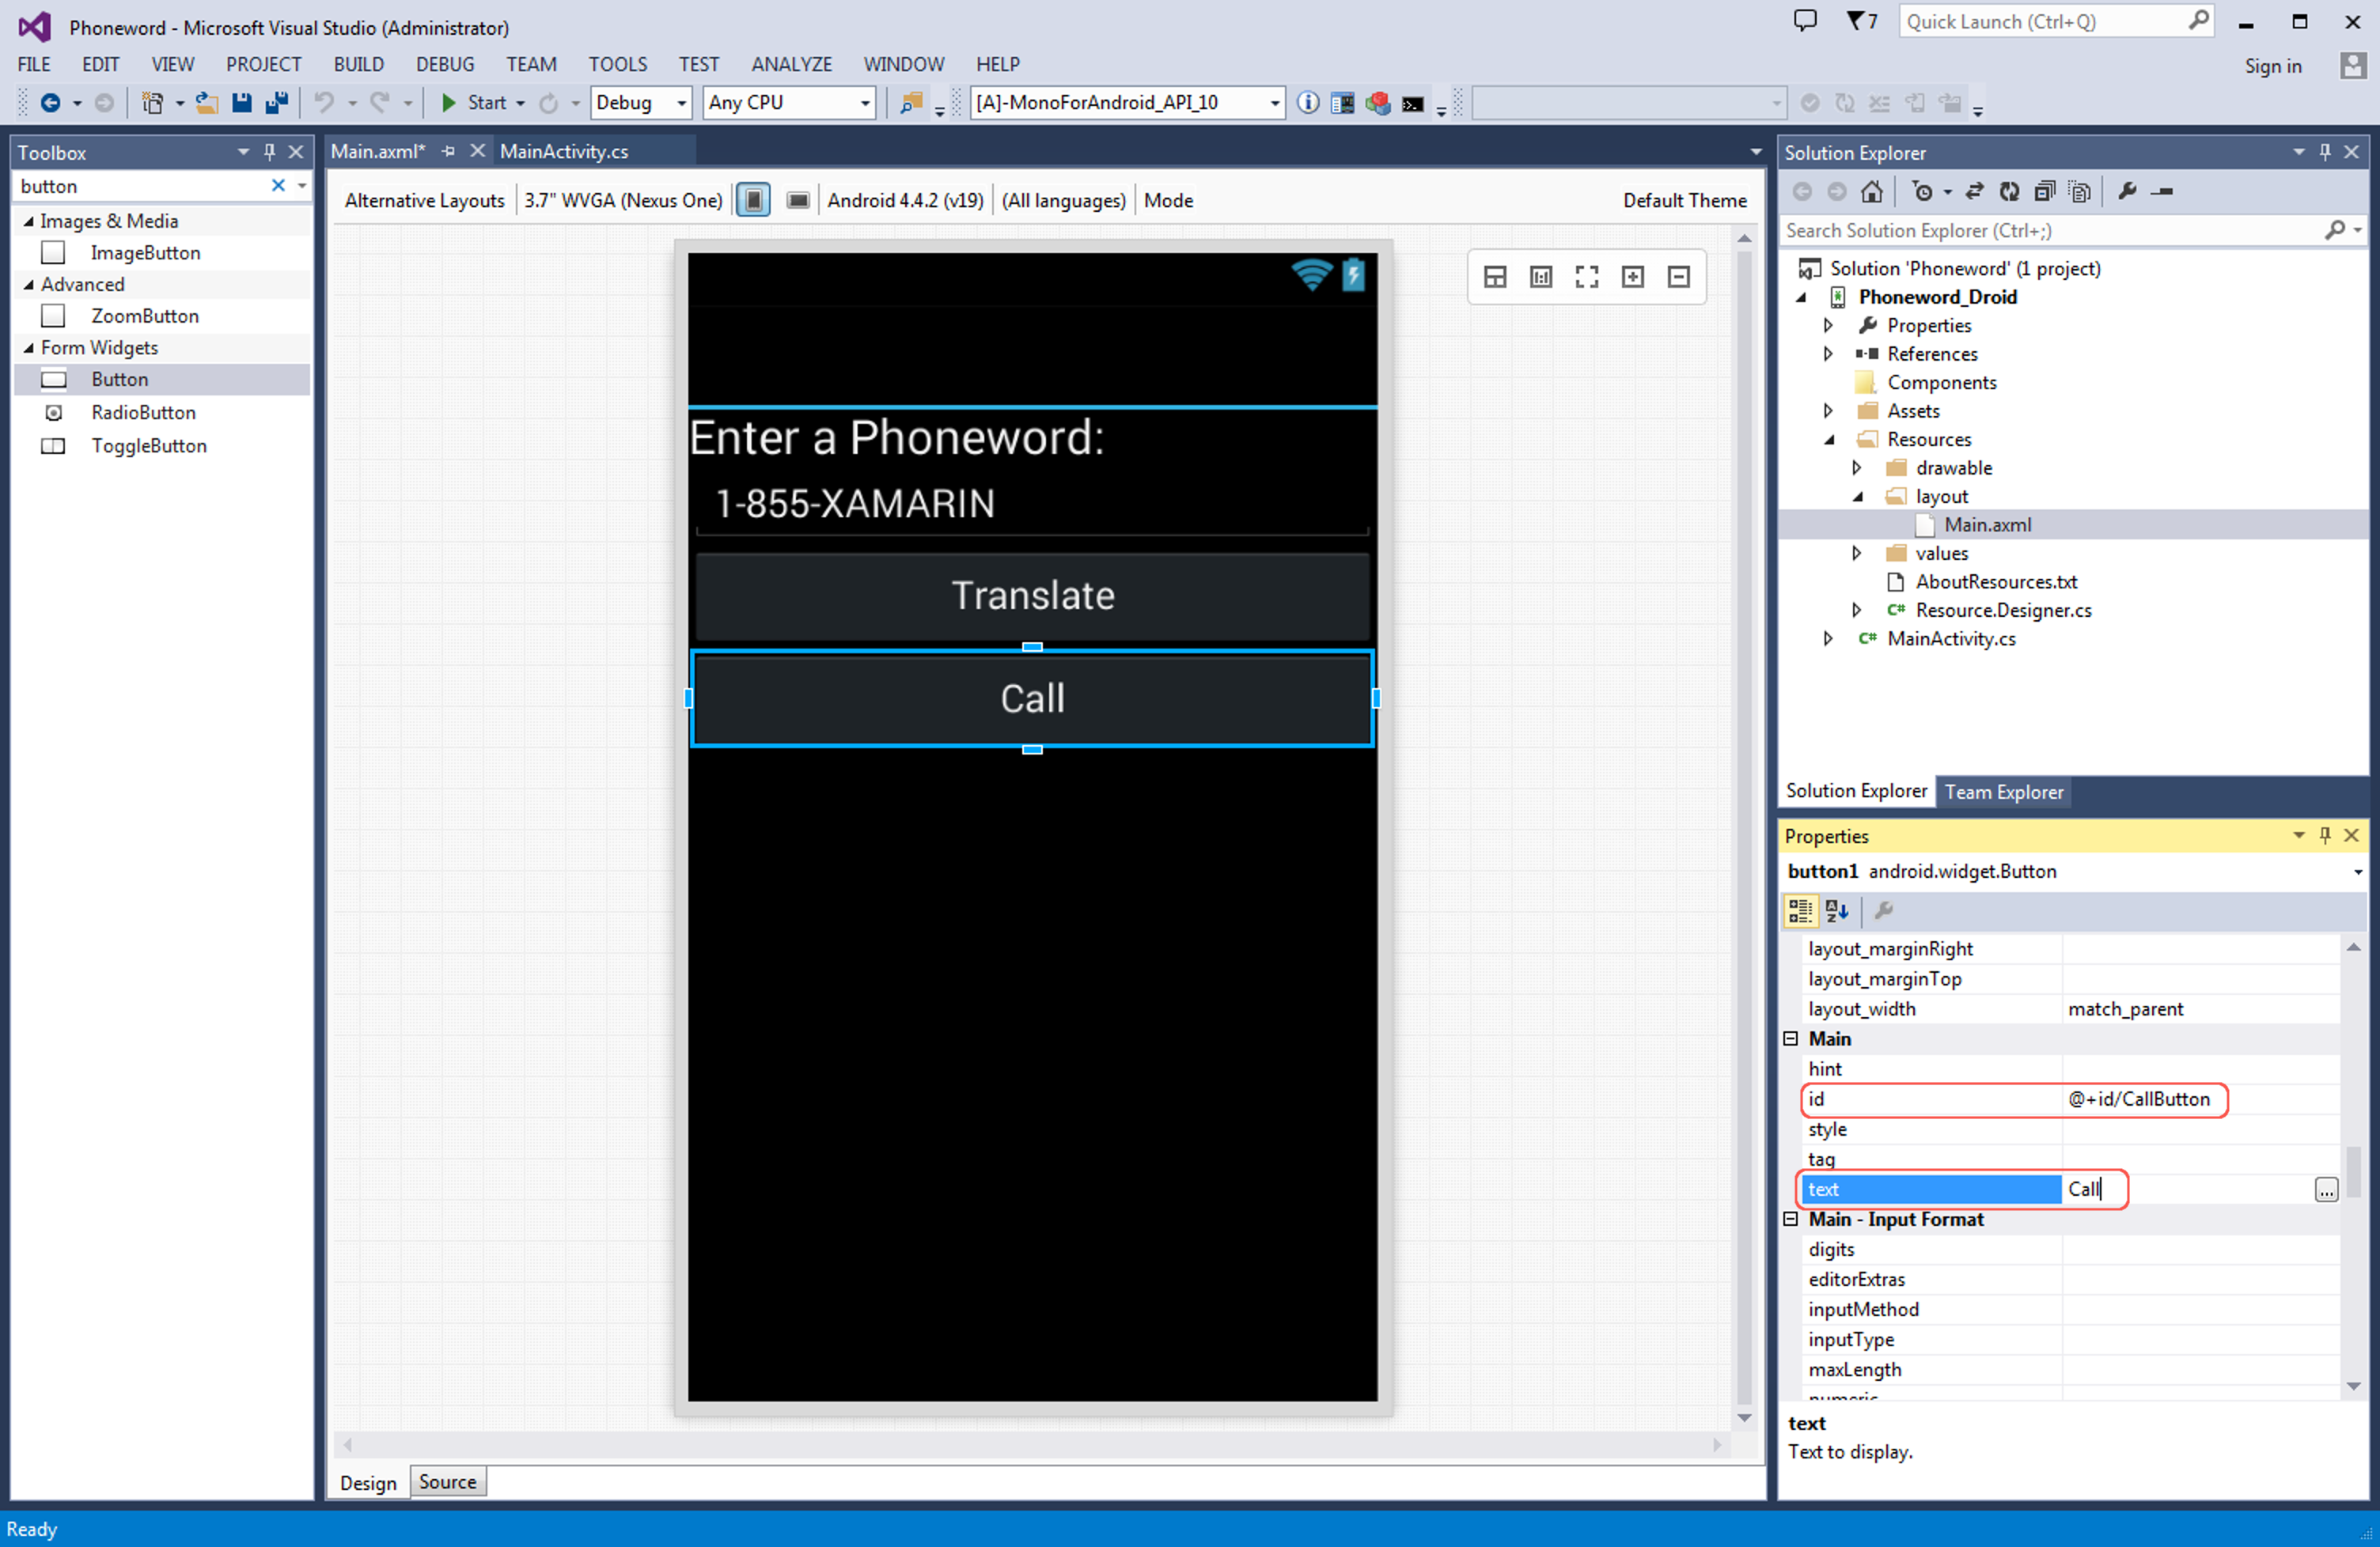The image size is (2380, 1547).
Task: Collapse the Main property category
Action: click(1791, 1039)
